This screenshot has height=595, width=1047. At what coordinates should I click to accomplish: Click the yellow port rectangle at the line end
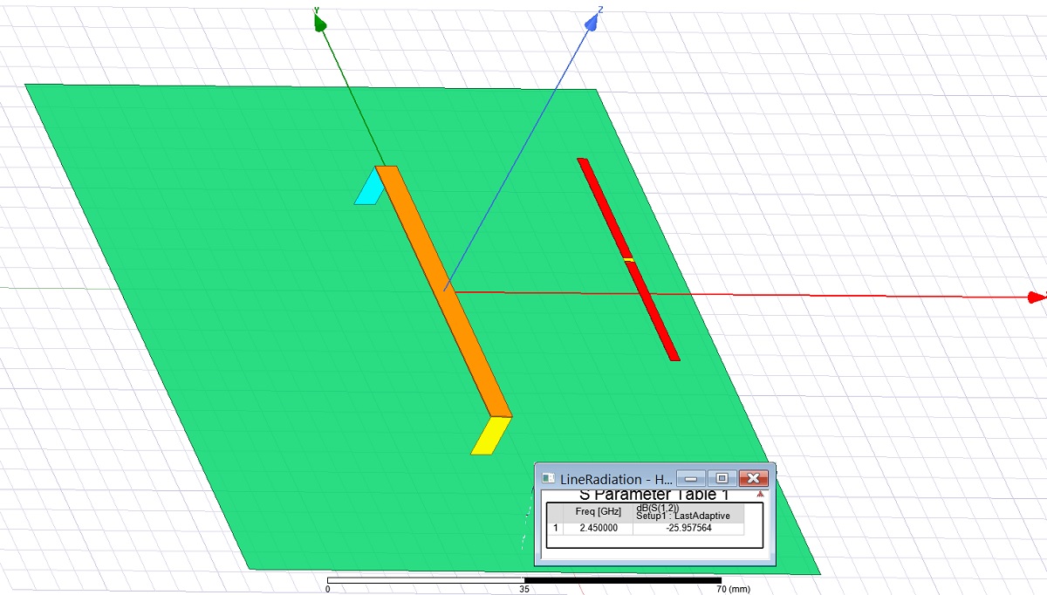coord(490,435)
